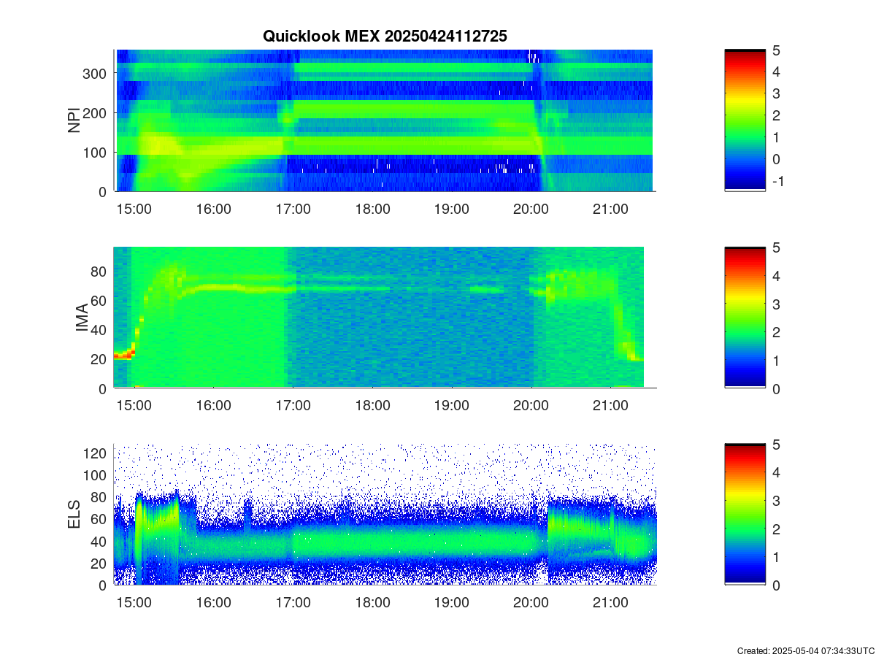Click the 300 tick label on the NPI axis

tap(96, 73)
